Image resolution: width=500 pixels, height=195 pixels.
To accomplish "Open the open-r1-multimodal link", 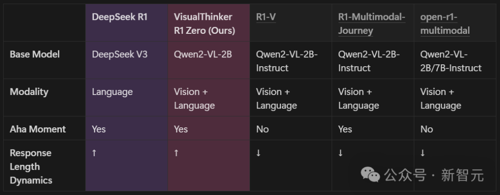I will [445, 24].
